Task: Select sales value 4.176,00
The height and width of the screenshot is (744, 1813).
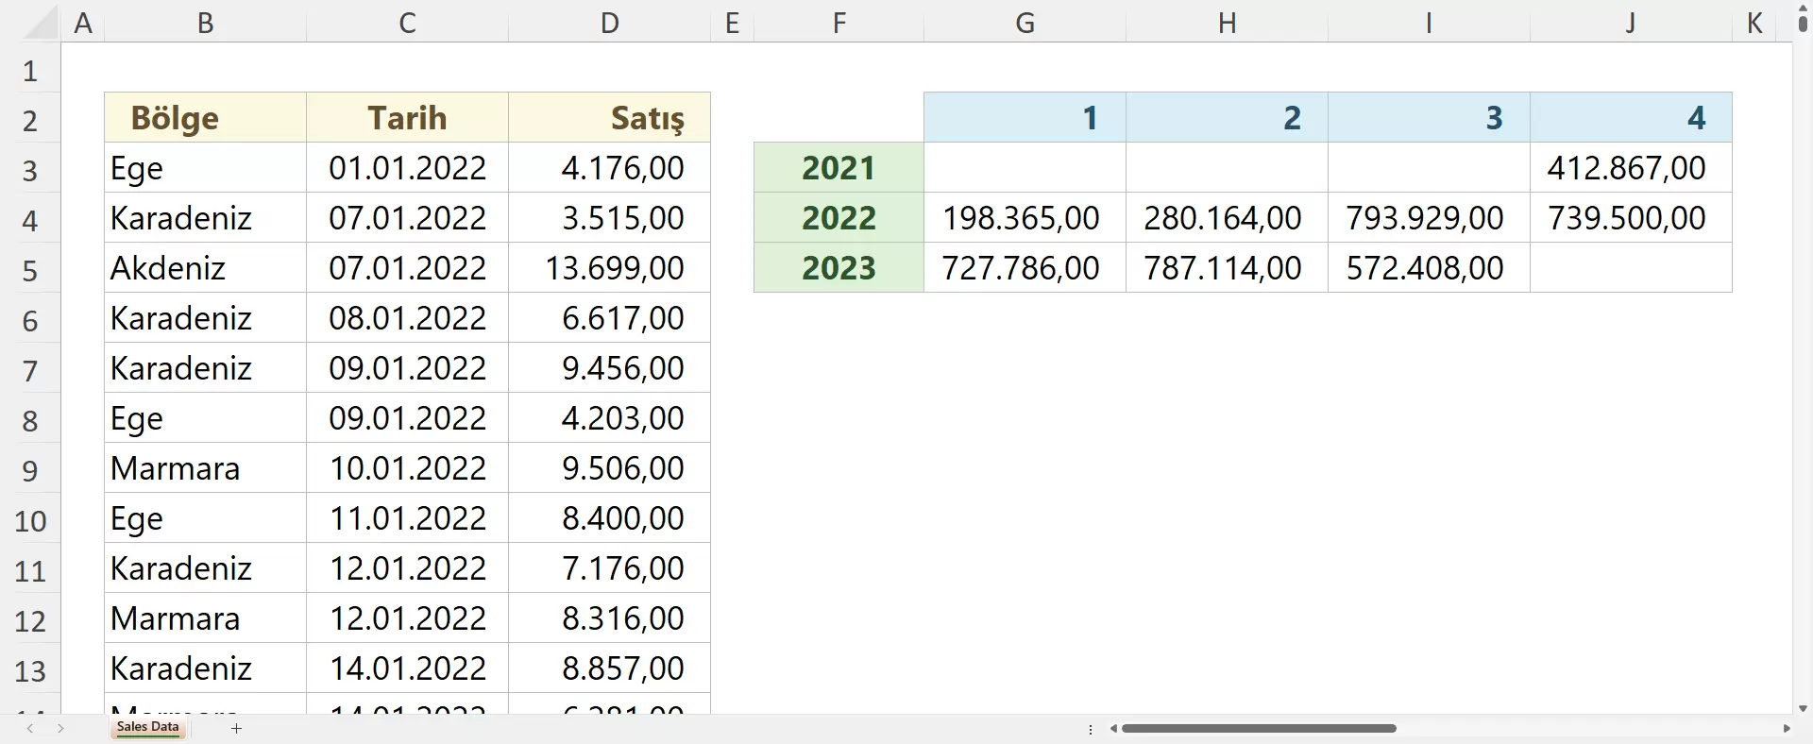Action: click(x=609, y=167)
